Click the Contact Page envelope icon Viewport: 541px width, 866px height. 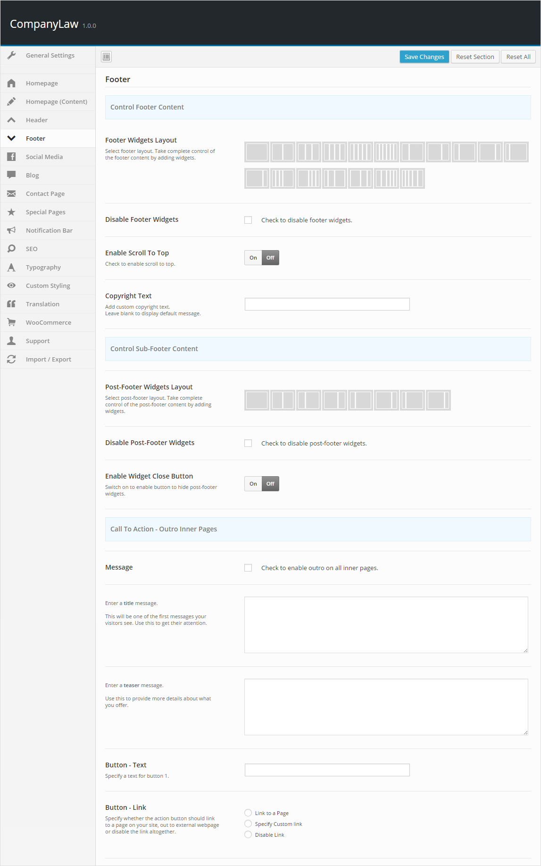[12, 193]
